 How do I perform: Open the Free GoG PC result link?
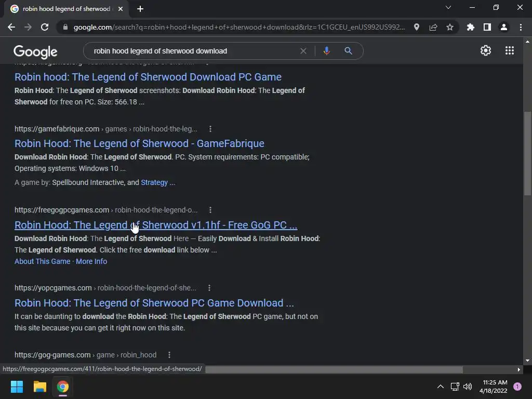tap(156, 225)
